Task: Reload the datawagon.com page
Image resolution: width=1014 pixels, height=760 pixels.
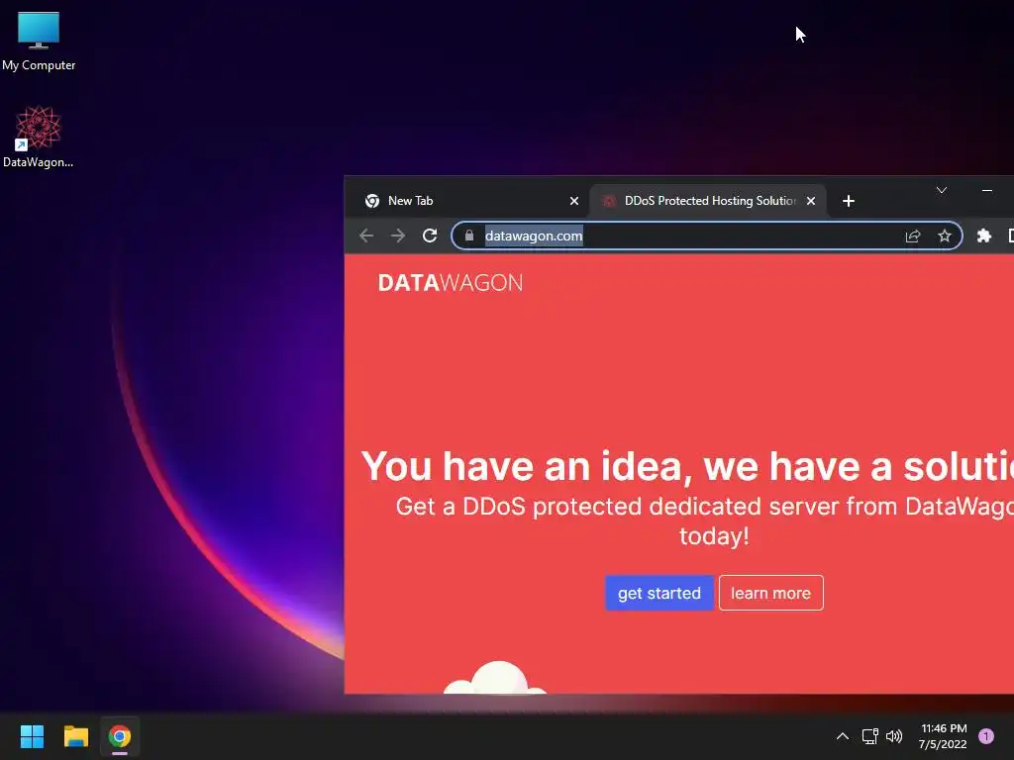Action: coord(430,236)
